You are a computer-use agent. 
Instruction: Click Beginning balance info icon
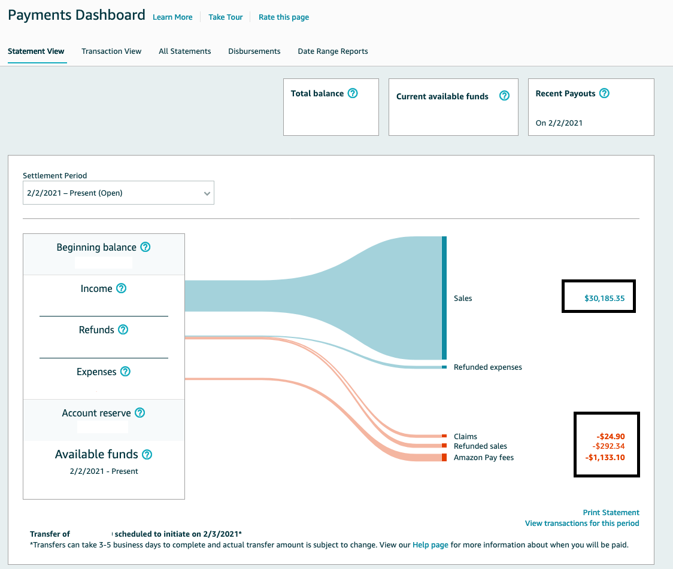(145, 247)
